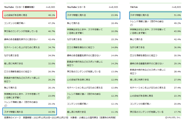Click the 26.2% value
182x120 pixels.
(51, 80)
